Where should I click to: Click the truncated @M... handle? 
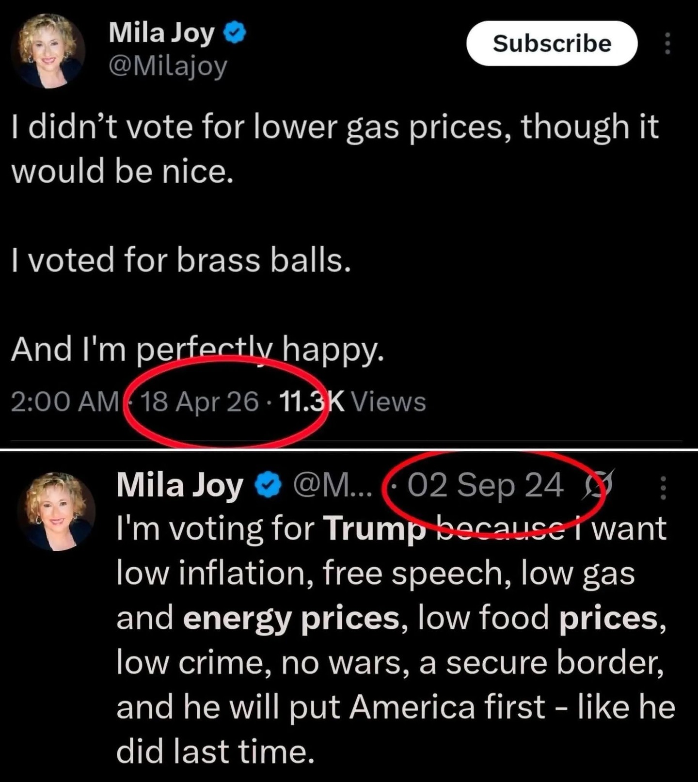point(333,485)
